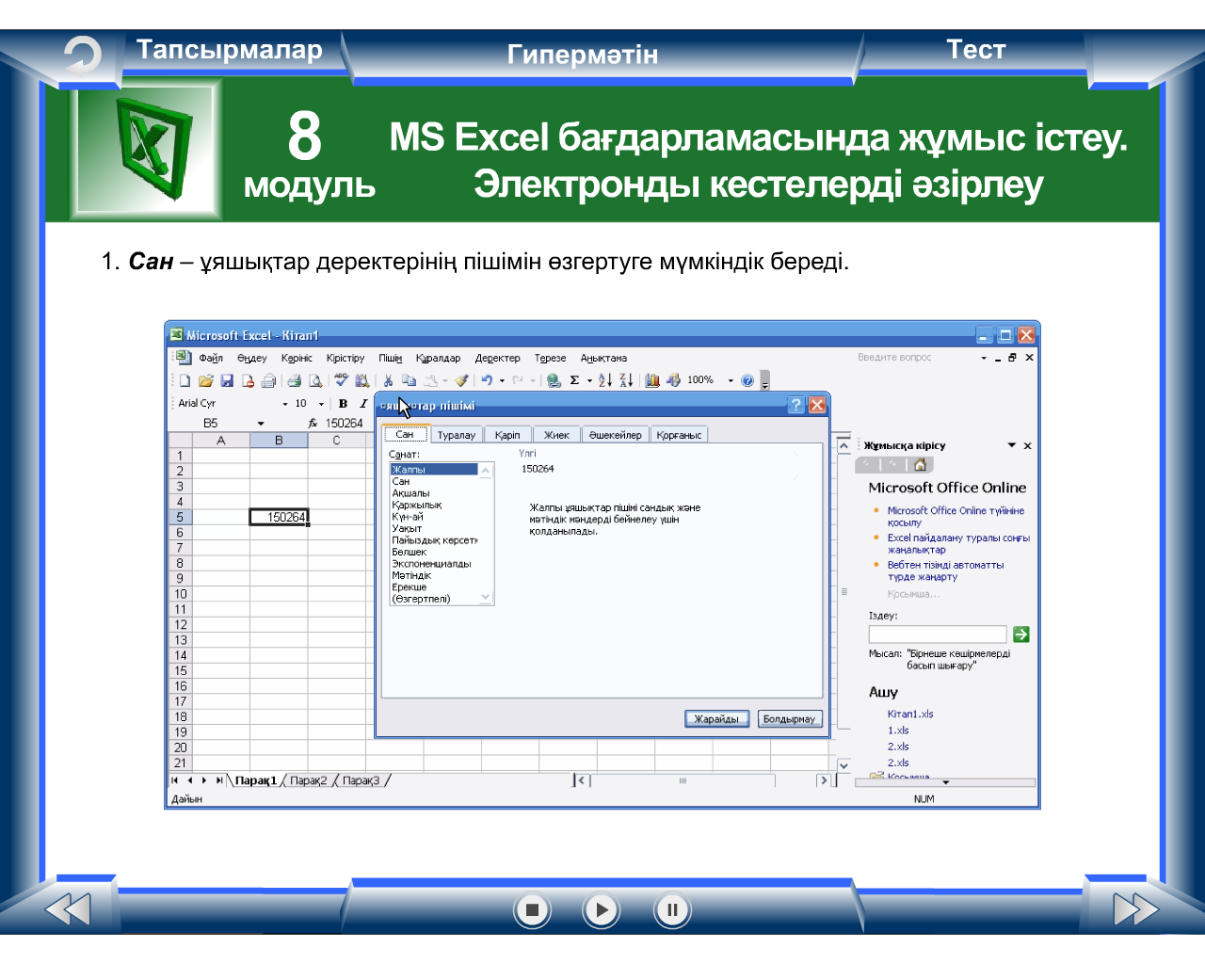Screen dimensions: 1205x964
Task: Click the Save floppy disk icon
Action: click(227, 380)
